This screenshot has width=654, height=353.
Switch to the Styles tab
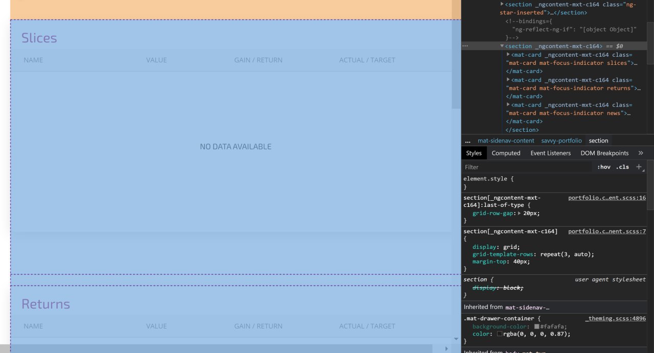[x=474, y=153]
